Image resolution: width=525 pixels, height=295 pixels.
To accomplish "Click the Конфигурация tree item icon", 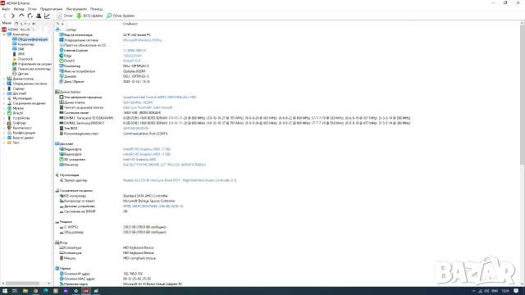I will [9, 133].
